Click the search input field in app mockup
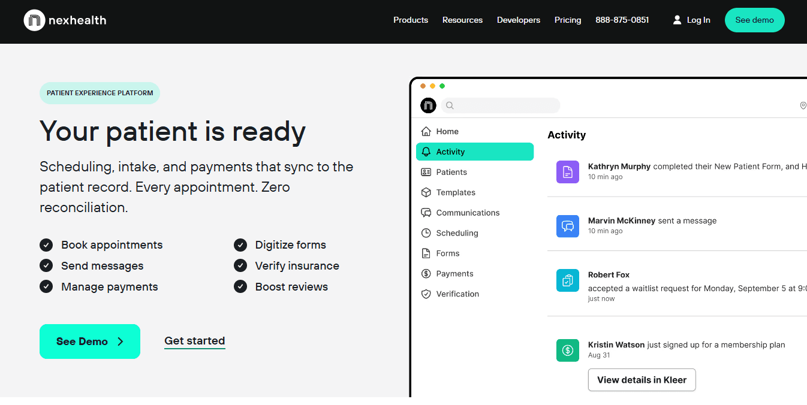 [501, 105]
